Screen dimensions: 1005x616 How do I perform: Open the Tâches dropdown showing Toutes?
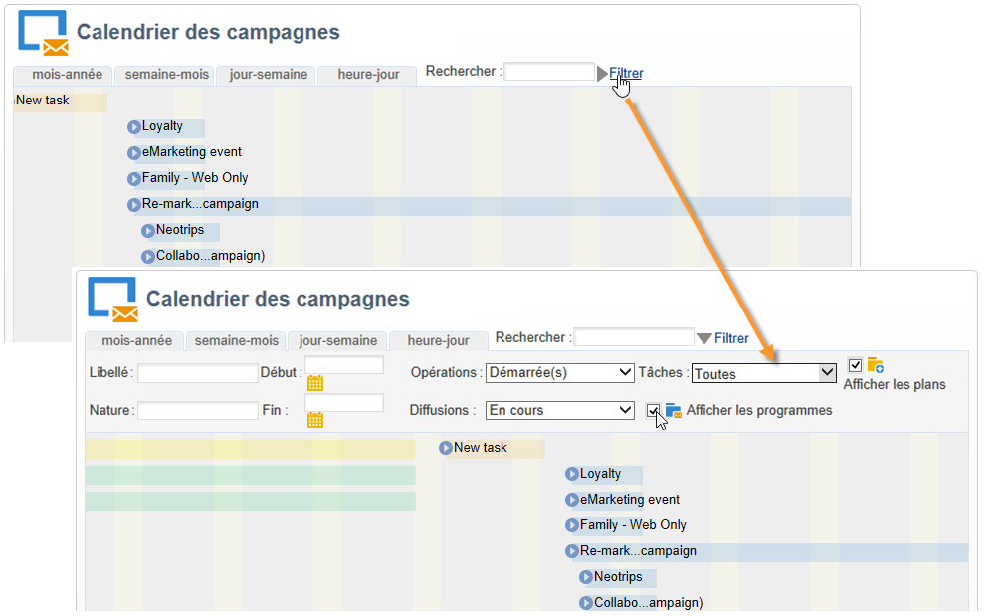(x=763, y=373)
